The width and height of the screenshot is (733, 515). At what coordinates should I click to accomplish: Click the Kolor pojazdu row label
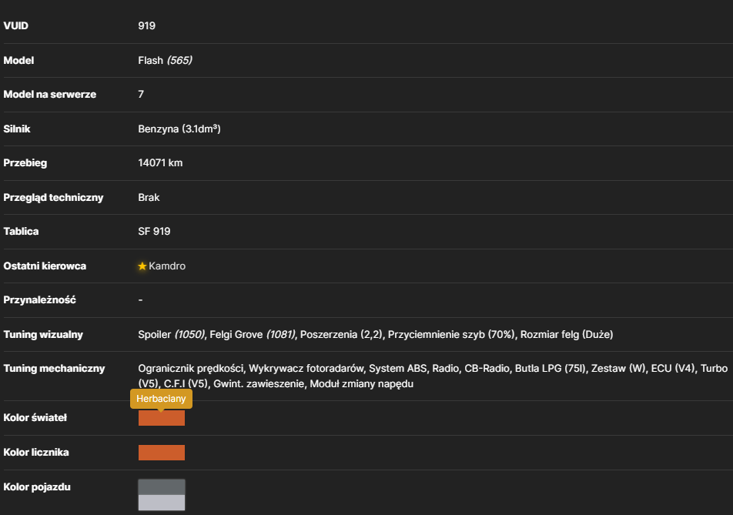37,487
